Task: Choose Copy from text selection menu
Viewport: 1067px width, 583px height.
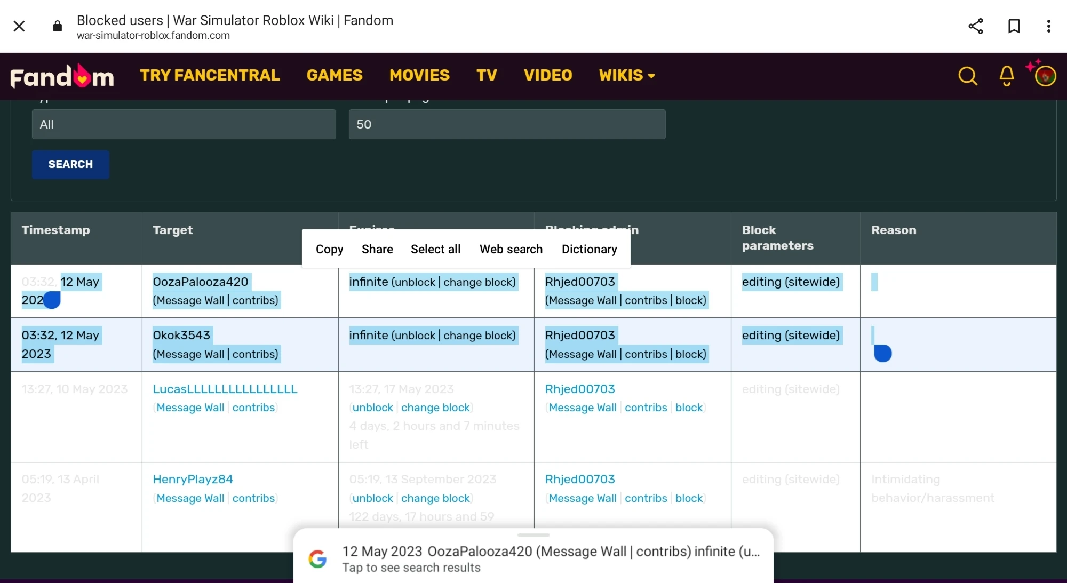Action: click(329, 249)
